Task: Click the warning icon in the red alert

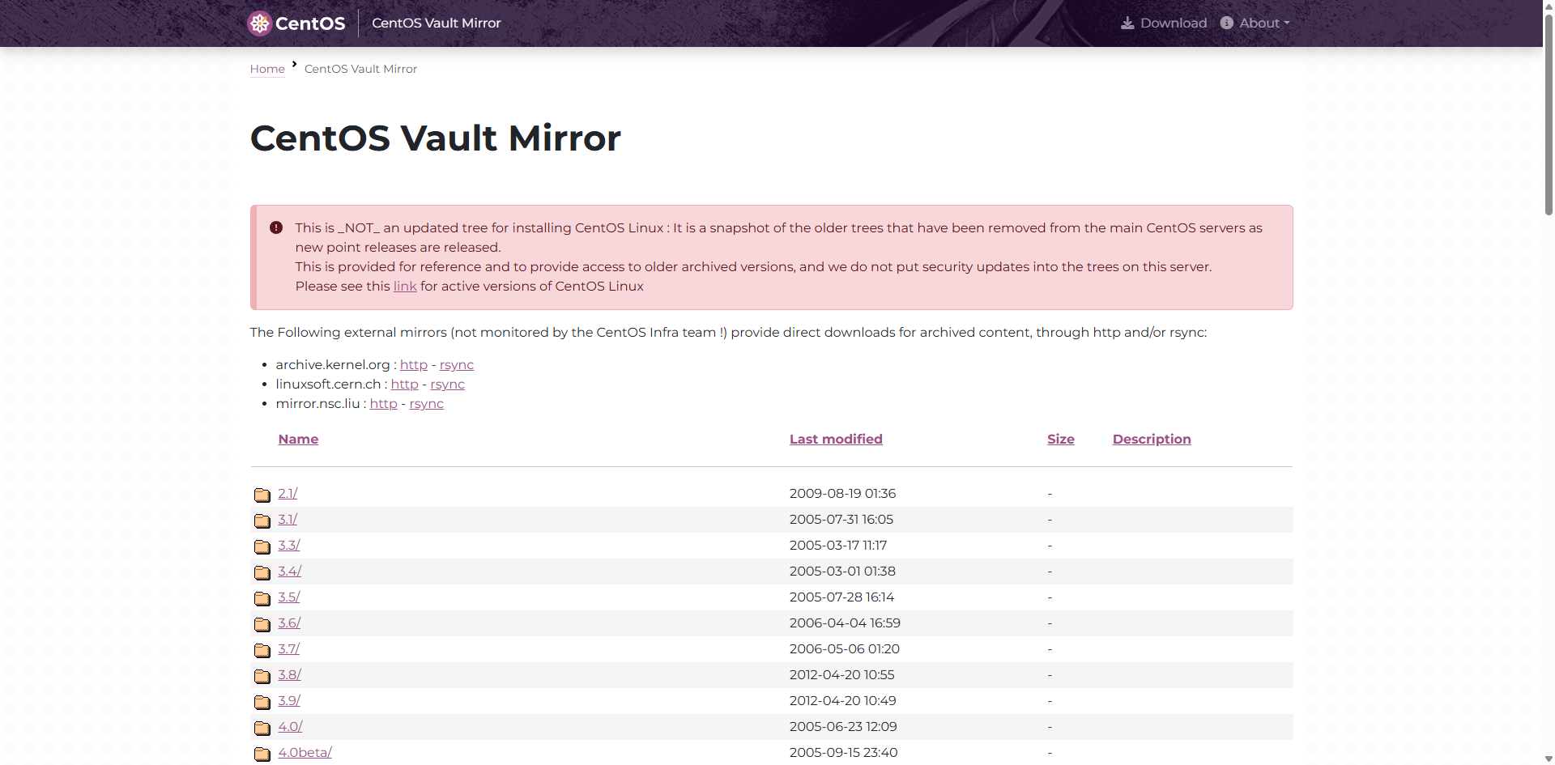Action: point(276,227)
